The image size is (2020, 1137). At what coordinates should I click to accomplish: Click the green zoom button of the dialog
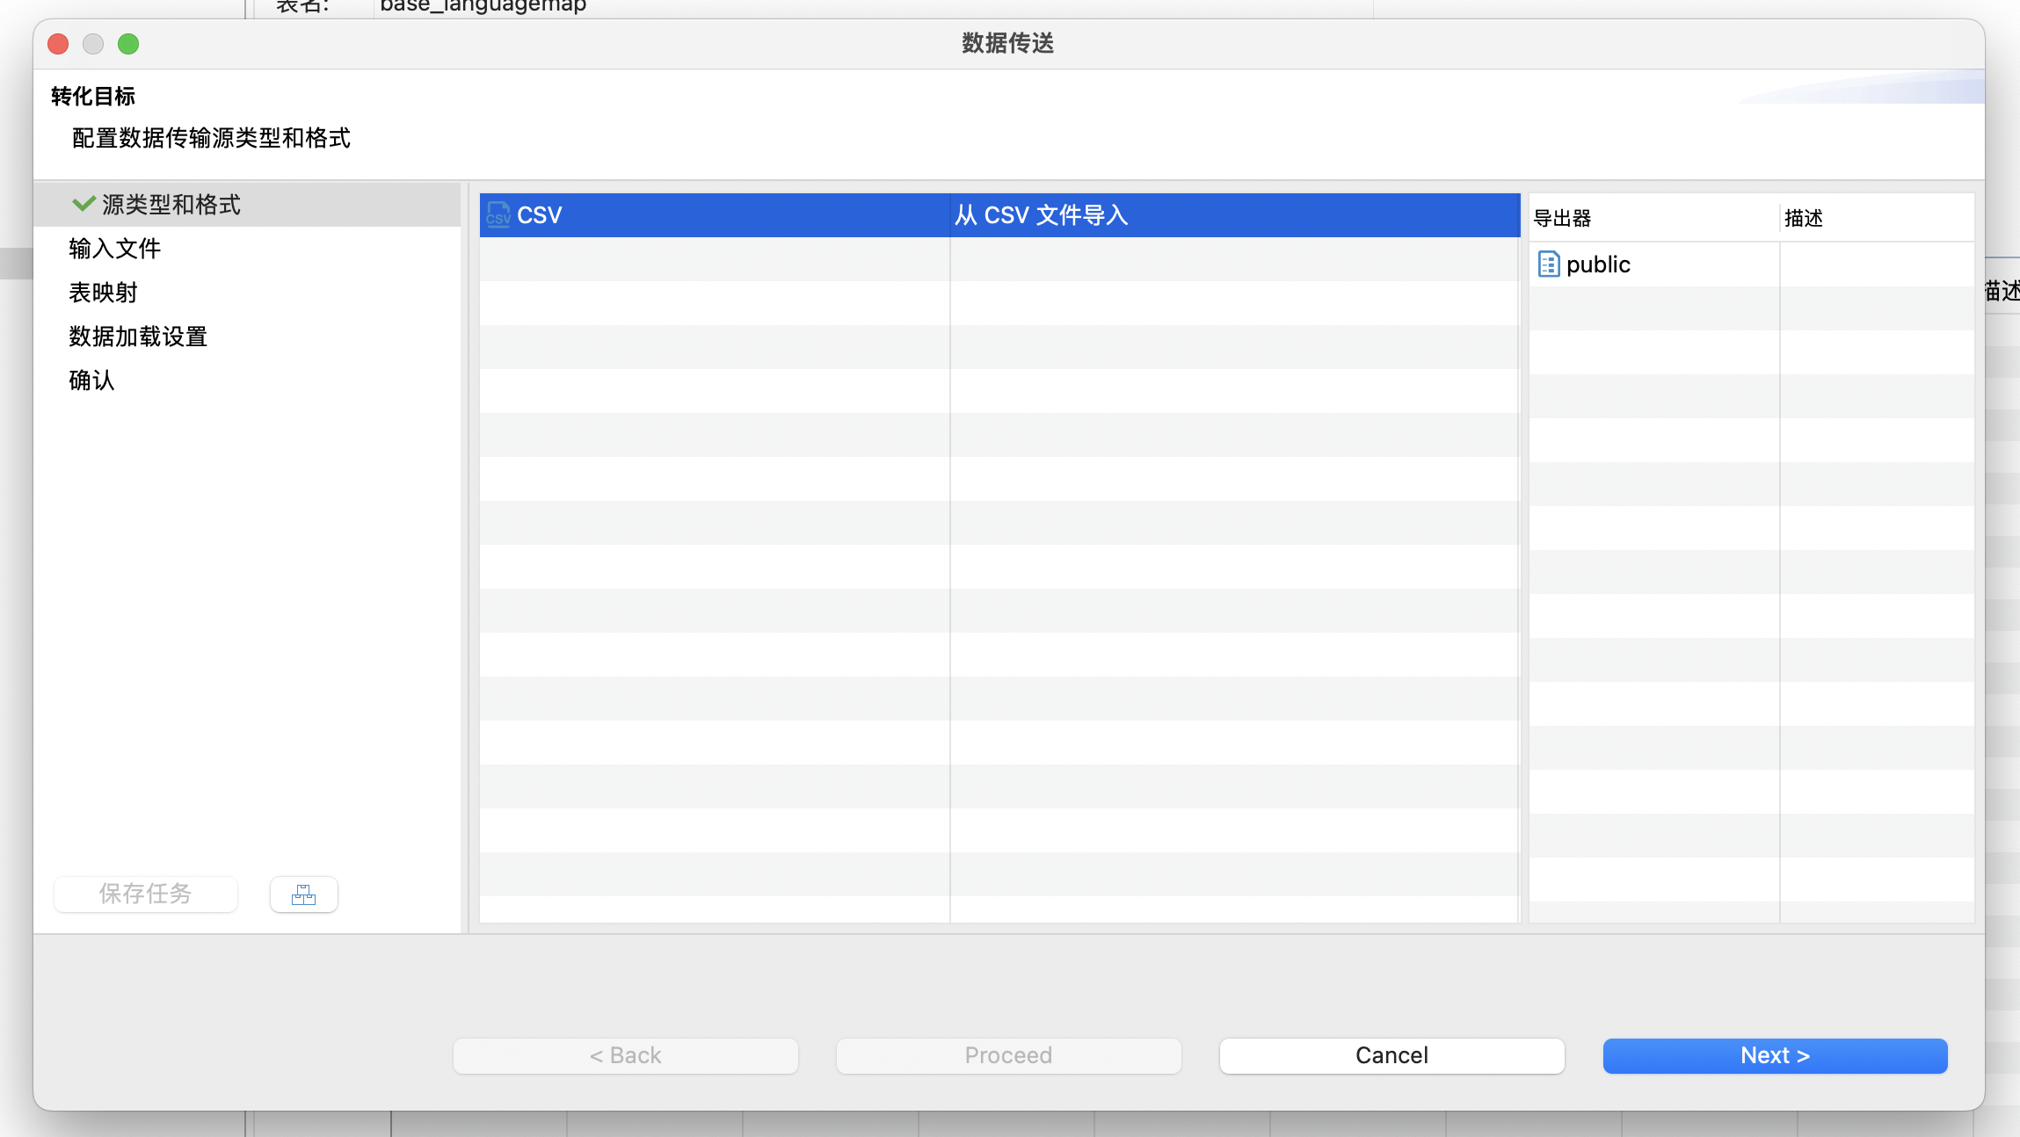point(129,43)
